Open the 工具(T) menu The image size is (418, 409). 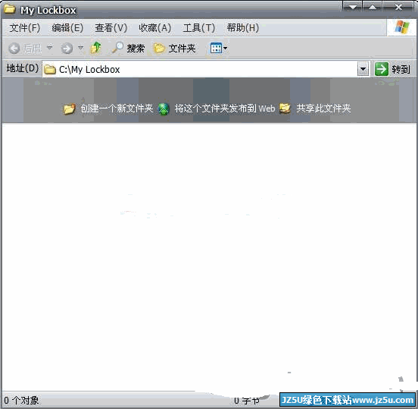[x=199, y=28]
